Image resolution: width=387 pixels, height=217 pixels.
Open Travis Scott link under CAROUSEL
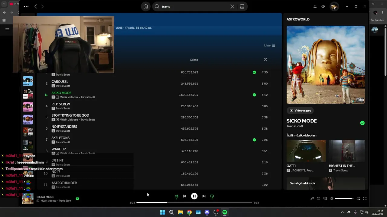[63, 86]
